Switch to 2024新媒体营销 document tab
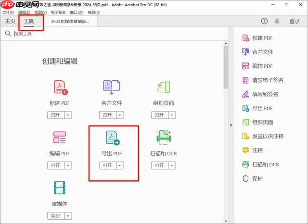308x224 pixels. pos(70,21)
